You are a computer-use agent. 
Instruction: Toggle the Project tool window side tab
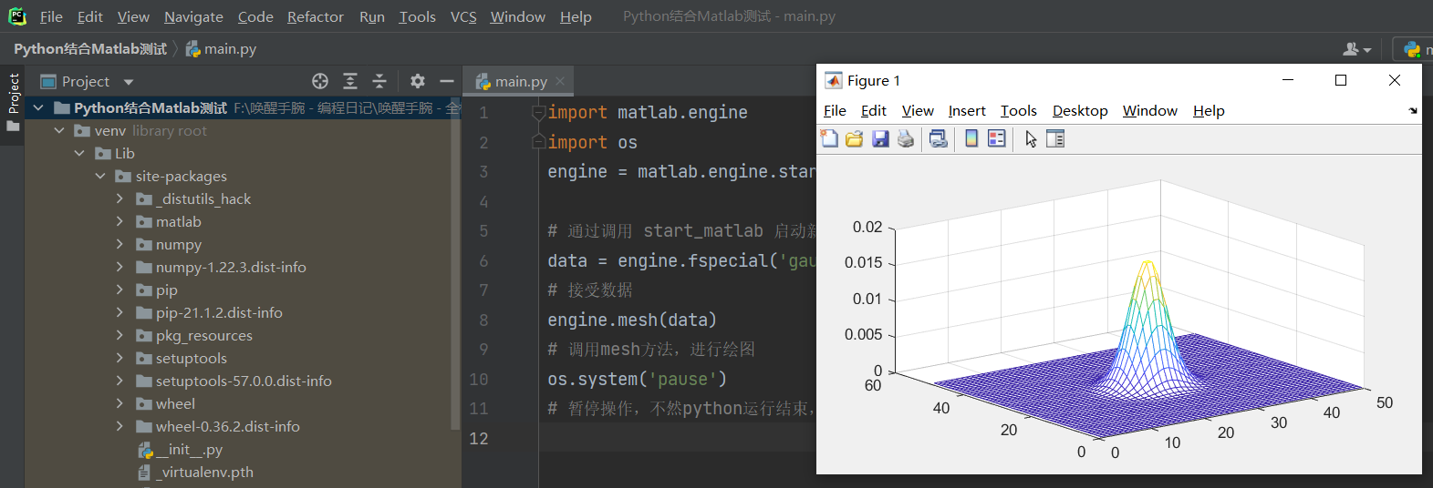[13, 101]
